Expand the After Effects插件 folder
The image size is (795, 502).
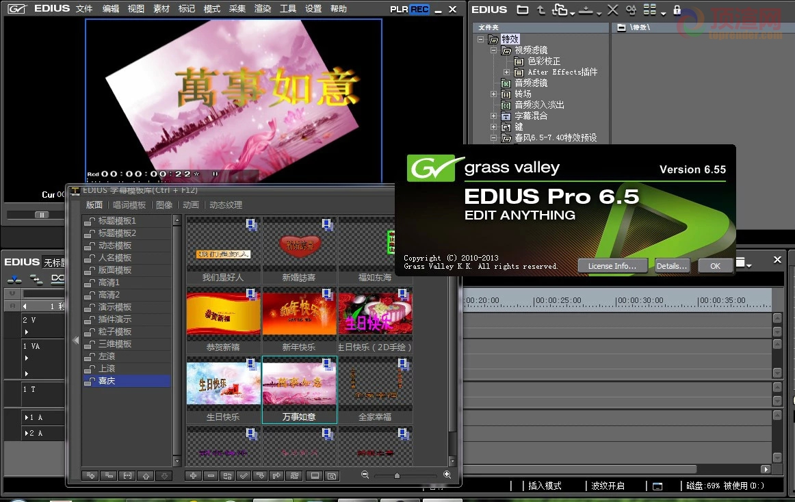[506, 72]
